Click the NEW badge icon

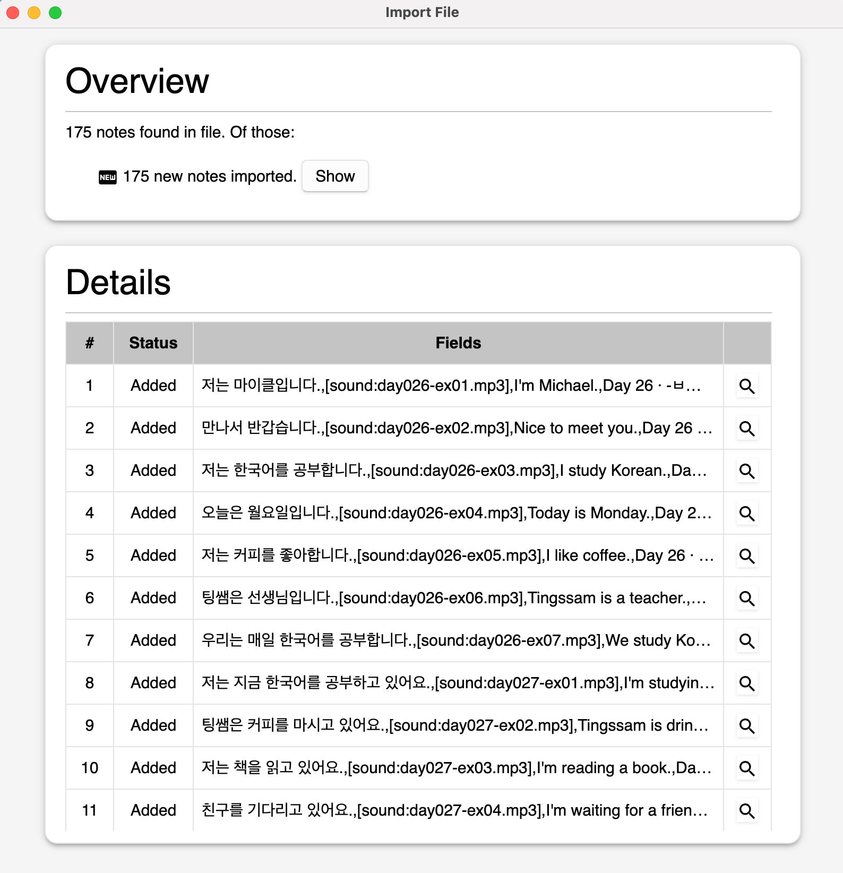tap(108, 177)
